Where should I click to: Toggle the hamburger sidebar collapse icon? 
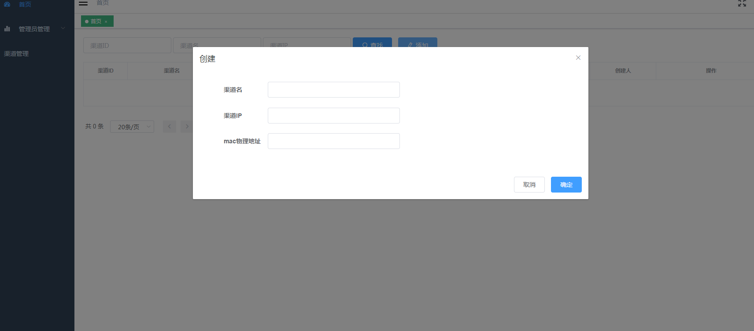pos(83,3)
